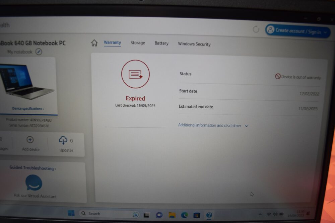Open the Windows Security tab
The width and height of the screenshot is (335, 223).
click(194, 44)
